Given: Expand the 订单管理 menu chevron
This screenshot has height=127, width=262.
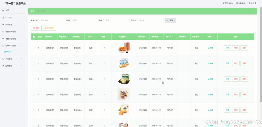Looking at the screenshot, I should coord(22,66).
